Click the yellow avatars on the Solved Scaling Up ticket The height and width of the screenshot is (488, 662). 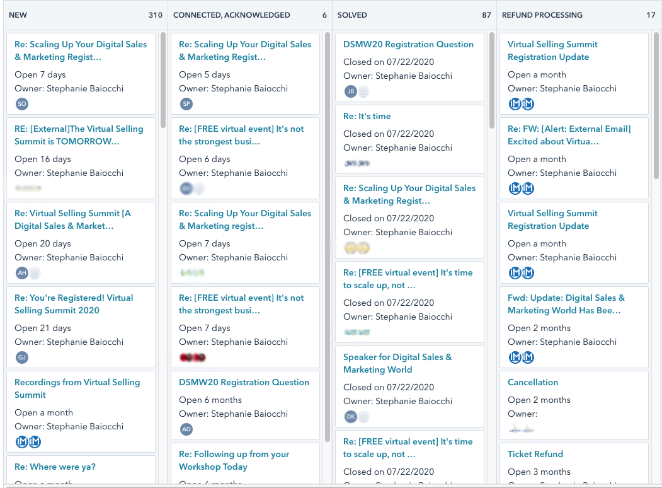[357, 248]
